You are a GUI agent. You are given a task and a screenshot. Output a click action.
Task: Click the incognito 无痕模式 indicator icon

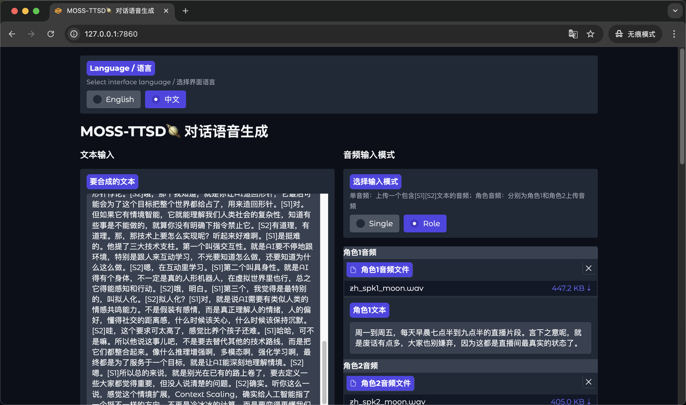click(618, 34)
